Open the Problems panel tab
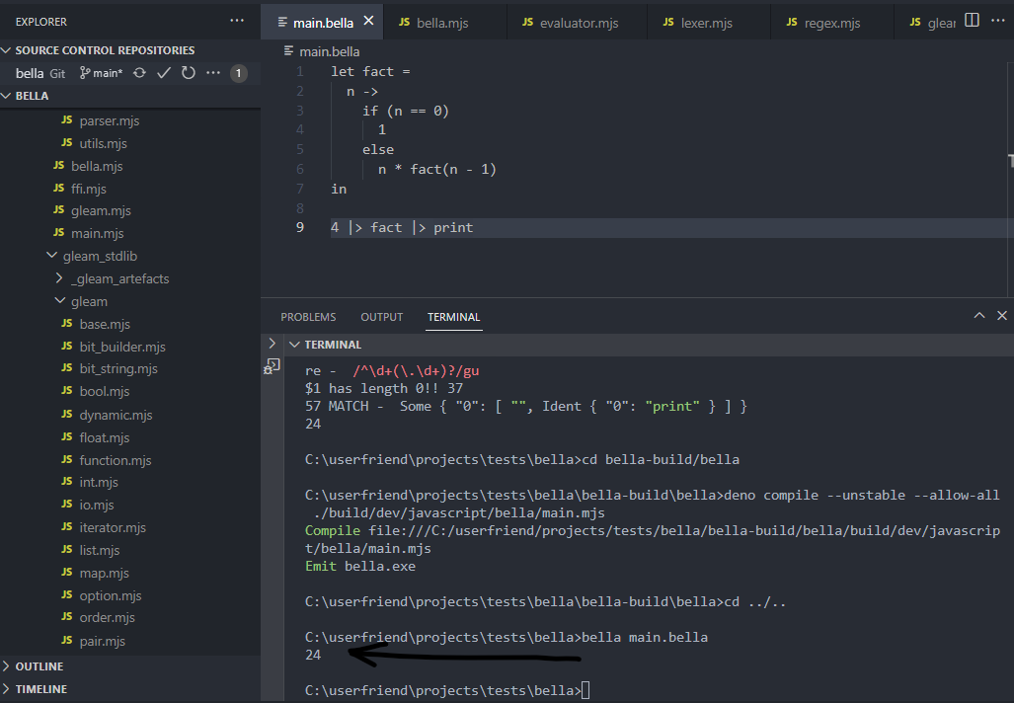 point(308,317)
